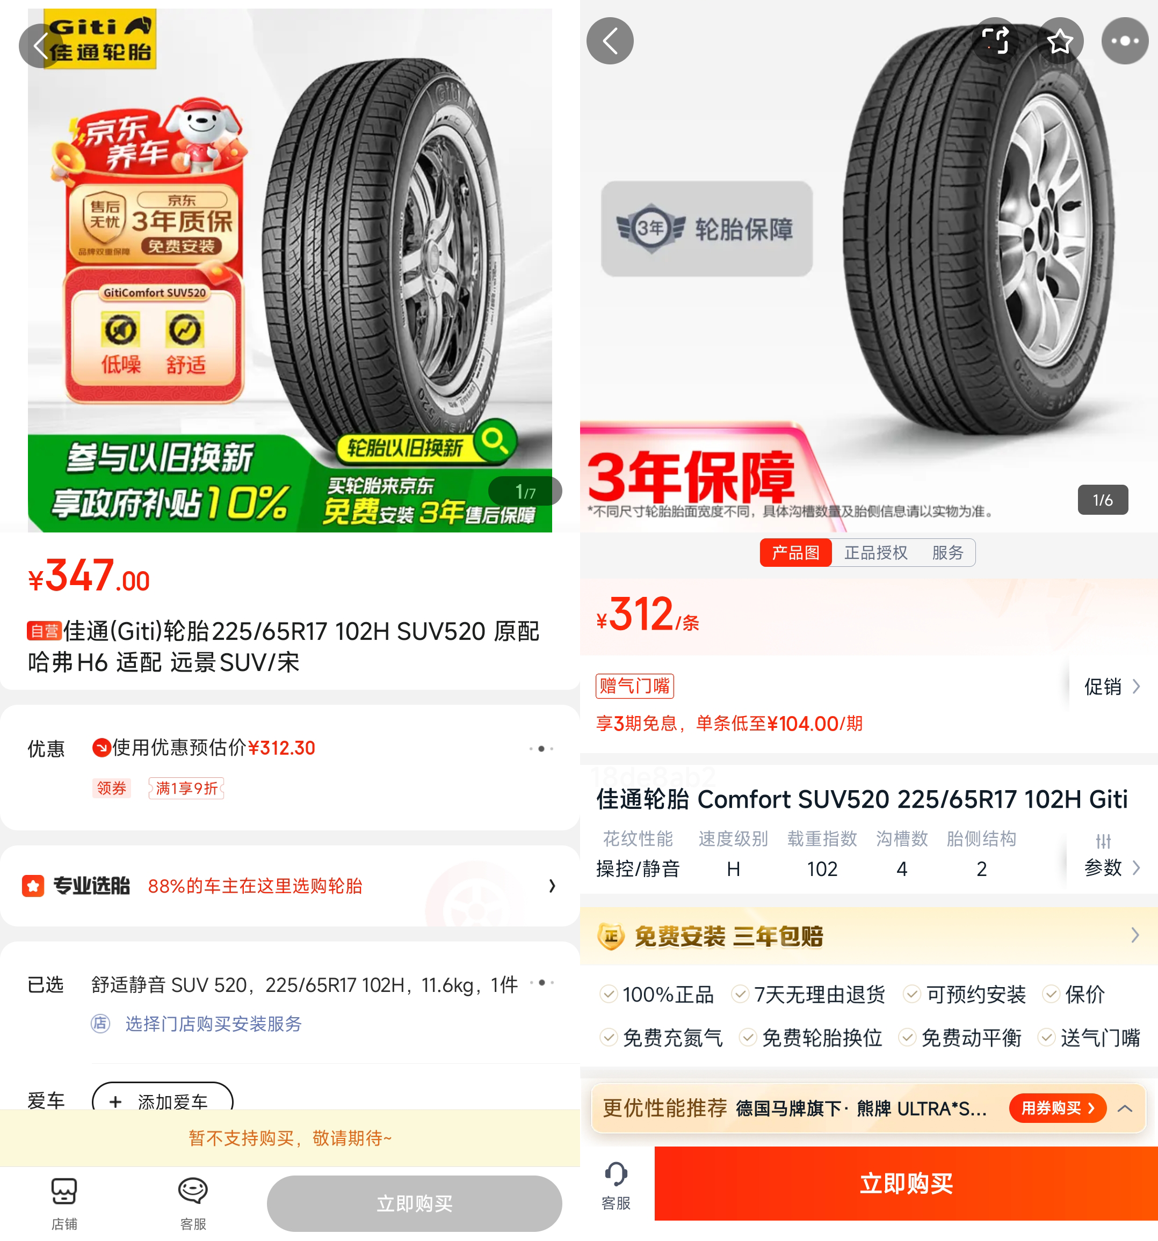
Task: Open the 参数 specifications panel
Action: [1112, 856]
